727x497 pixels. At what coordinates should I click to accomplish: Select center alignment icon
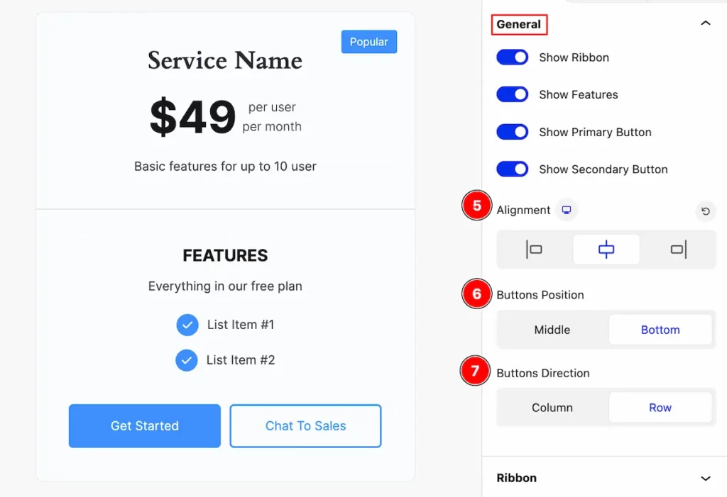606,250
